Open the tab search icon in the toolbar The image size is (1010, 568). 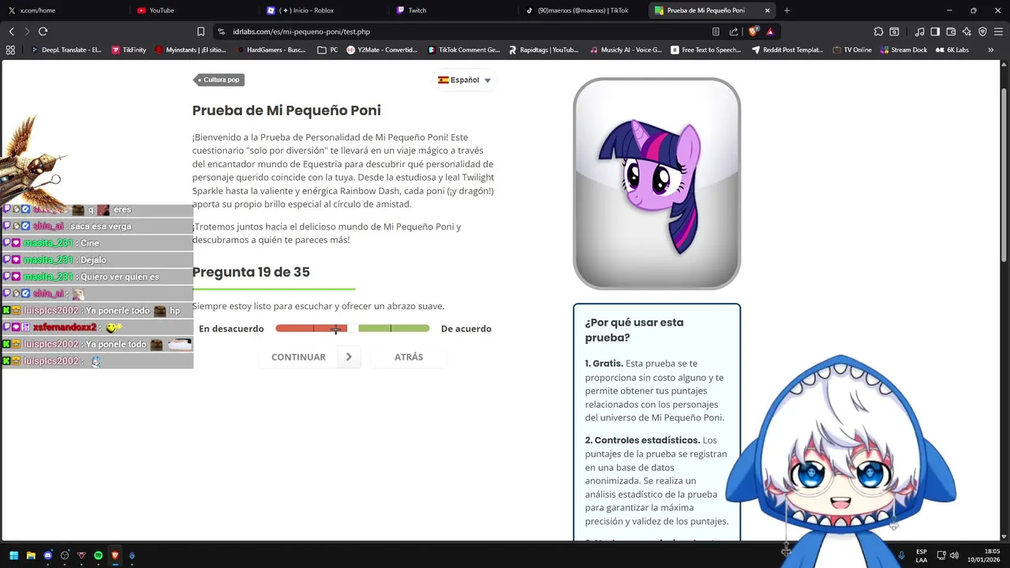pos(894,32)
